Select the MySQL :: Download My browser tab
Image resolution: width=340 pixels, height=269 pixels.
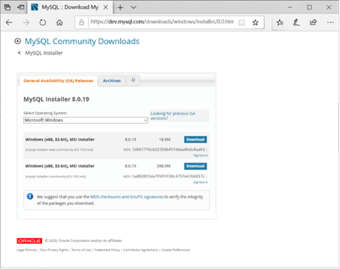point(70,7)
